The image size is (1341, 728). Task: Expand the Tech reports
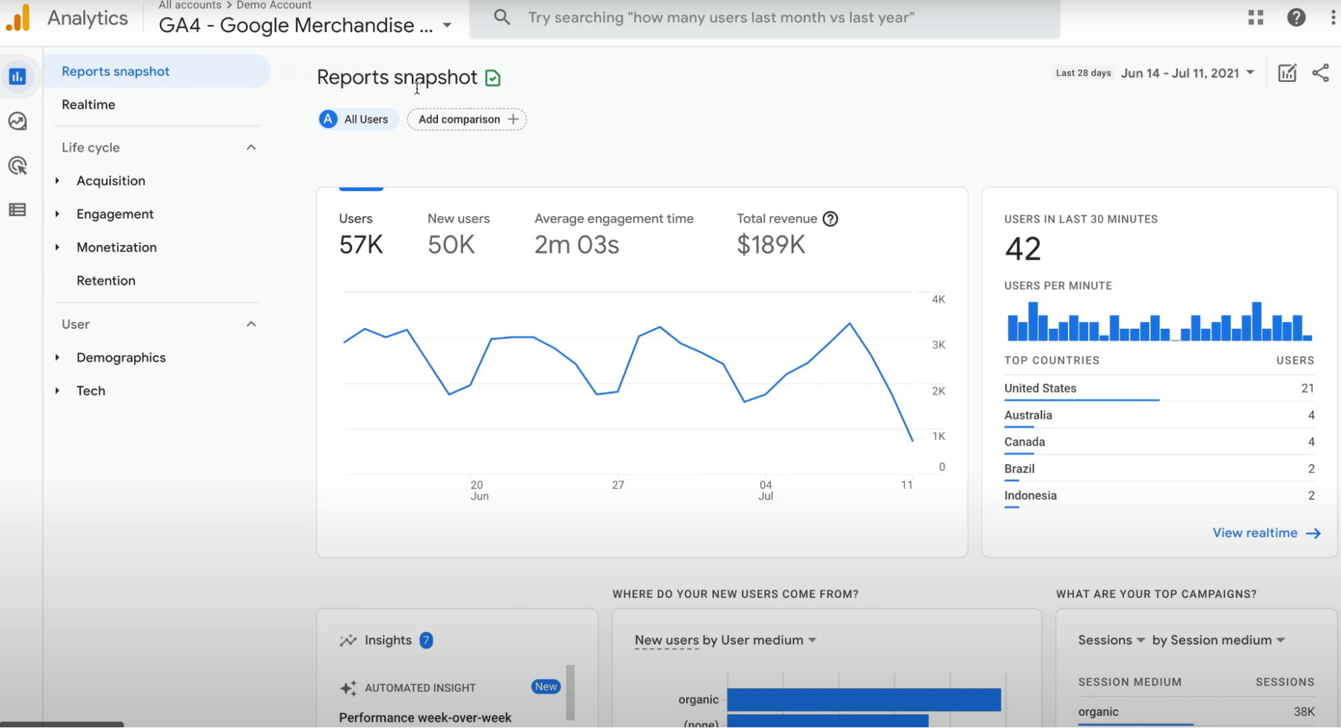[58, 391]
